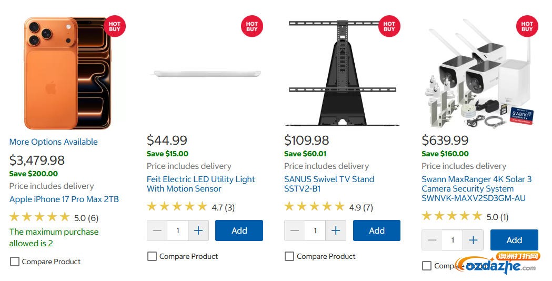Open More Options Available link
The height and width of the screenshot is (281, 552).
(x=54, y=142)
